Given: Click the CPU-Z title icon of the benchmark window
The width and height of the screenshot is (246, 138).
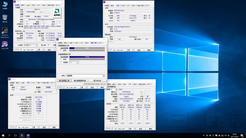Looking at the screenshot, I should (58, 39).
